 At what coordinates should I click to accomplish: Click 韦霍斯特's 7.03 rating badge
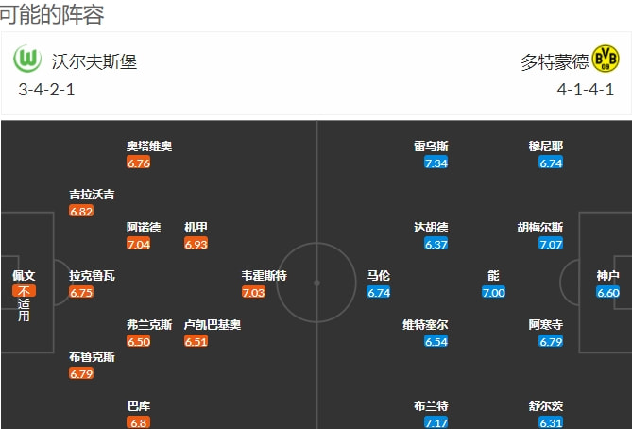tap(253, 292)
